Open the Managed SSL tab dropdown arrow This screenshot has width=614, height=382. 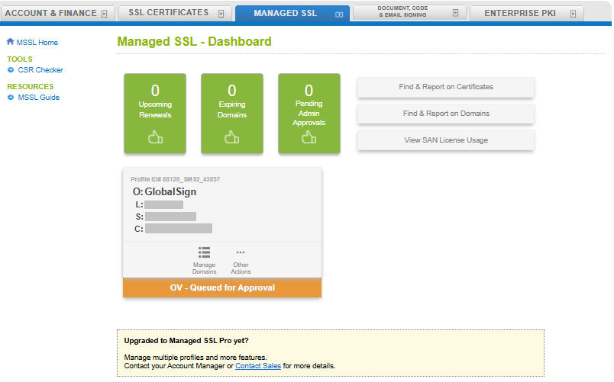click(339, 14)
